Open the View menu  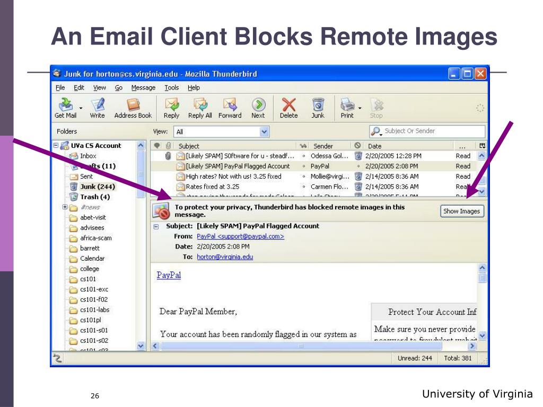click(99, 87)
